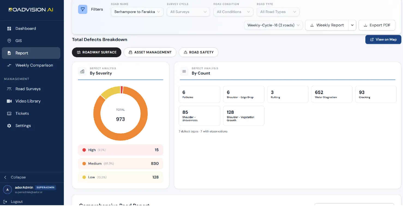The height and width of the screenshot is (206, 403).
Task: Open the Weekly-Cycle-16 selector
Action: pyautogui.click(x=273, y=25)
